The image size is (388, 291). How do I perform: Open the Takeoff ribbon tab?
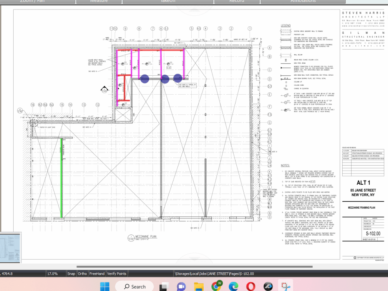pyautogui.click(x=168, y=2)
